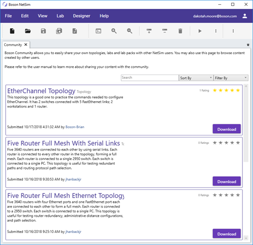Image resolution: width=253 pixels, height=245 pixels.
Task: Rate Five Router Serial Links with five stars
Action: (x=238, y=143)
